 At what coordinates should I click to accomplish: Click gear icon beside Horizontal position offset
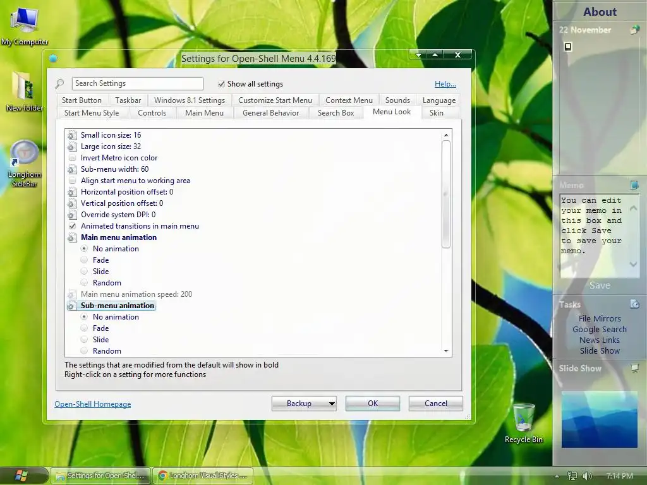(x=72, y=192)
